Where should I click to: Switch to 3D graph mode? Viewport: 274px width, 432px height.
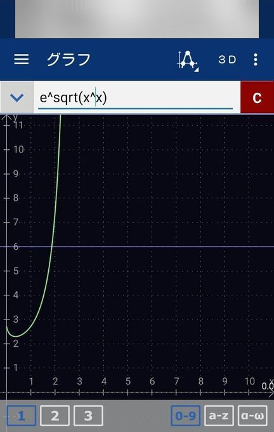point(227,60)
